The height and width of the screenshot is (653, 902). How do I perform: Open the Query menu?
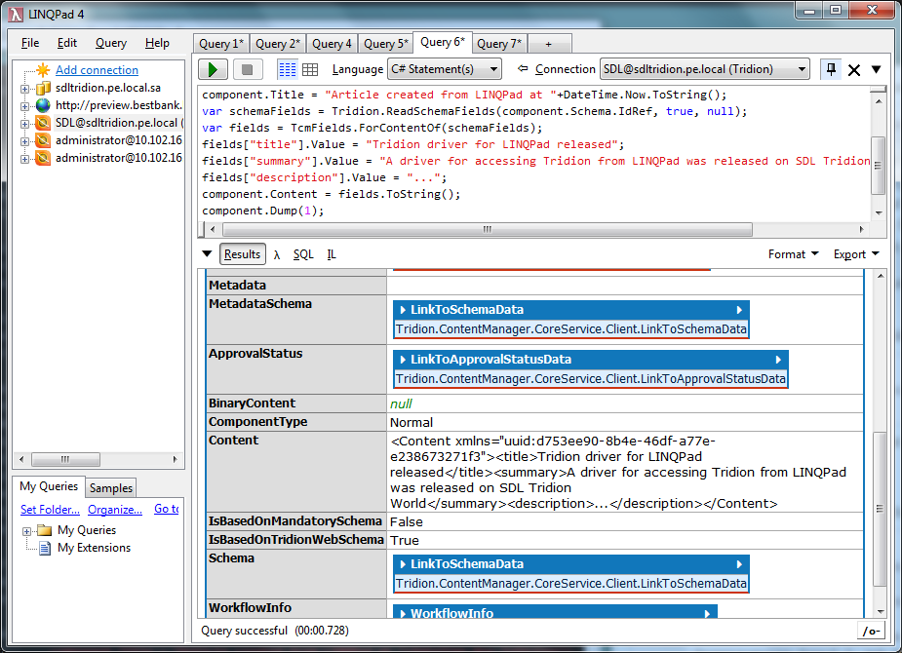click(x=111, y=43)
